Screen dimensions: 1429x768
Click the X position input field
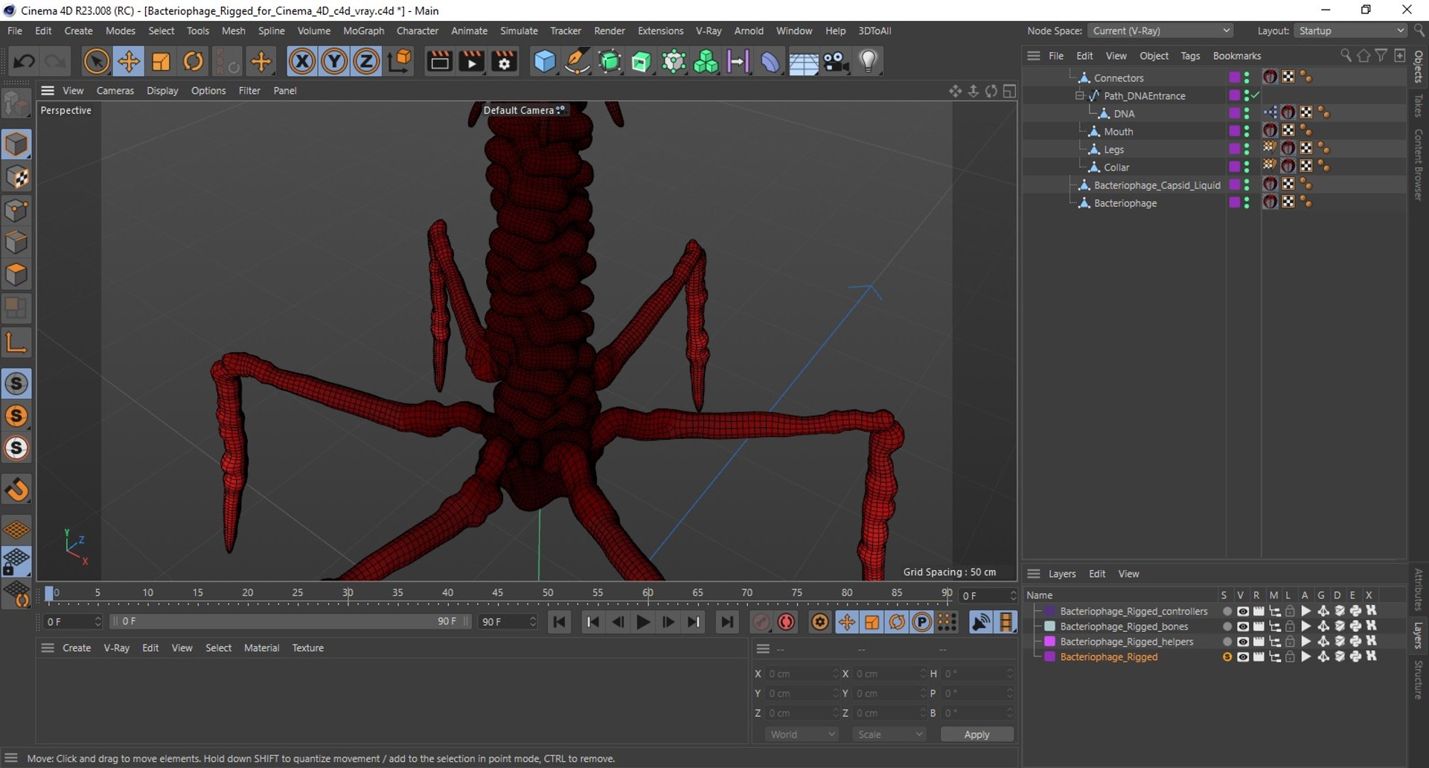point(802,673)
